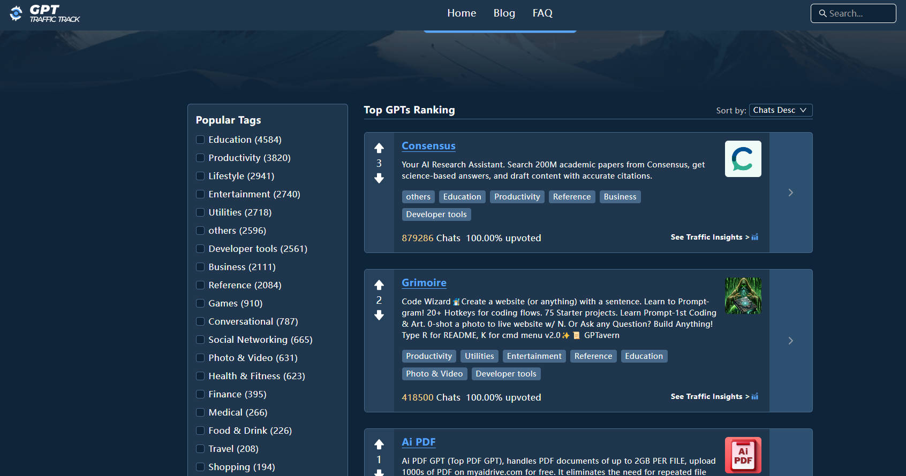Downvote the Consensus GPT

click(x=379, y=178)
